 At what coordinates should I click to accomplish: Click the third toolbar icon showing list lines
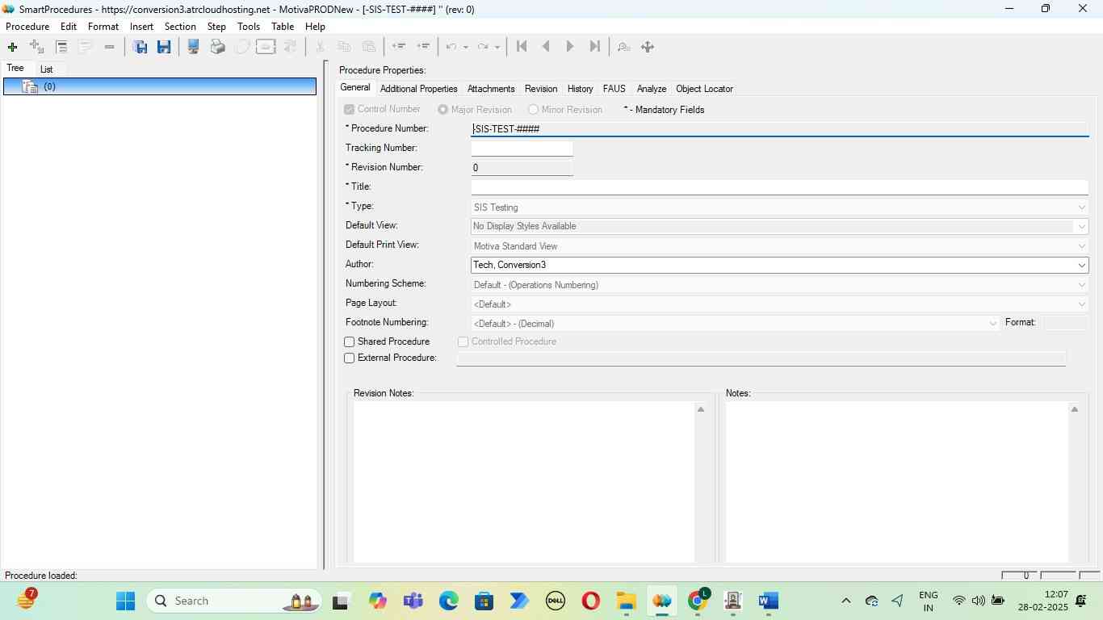point(61,47)
